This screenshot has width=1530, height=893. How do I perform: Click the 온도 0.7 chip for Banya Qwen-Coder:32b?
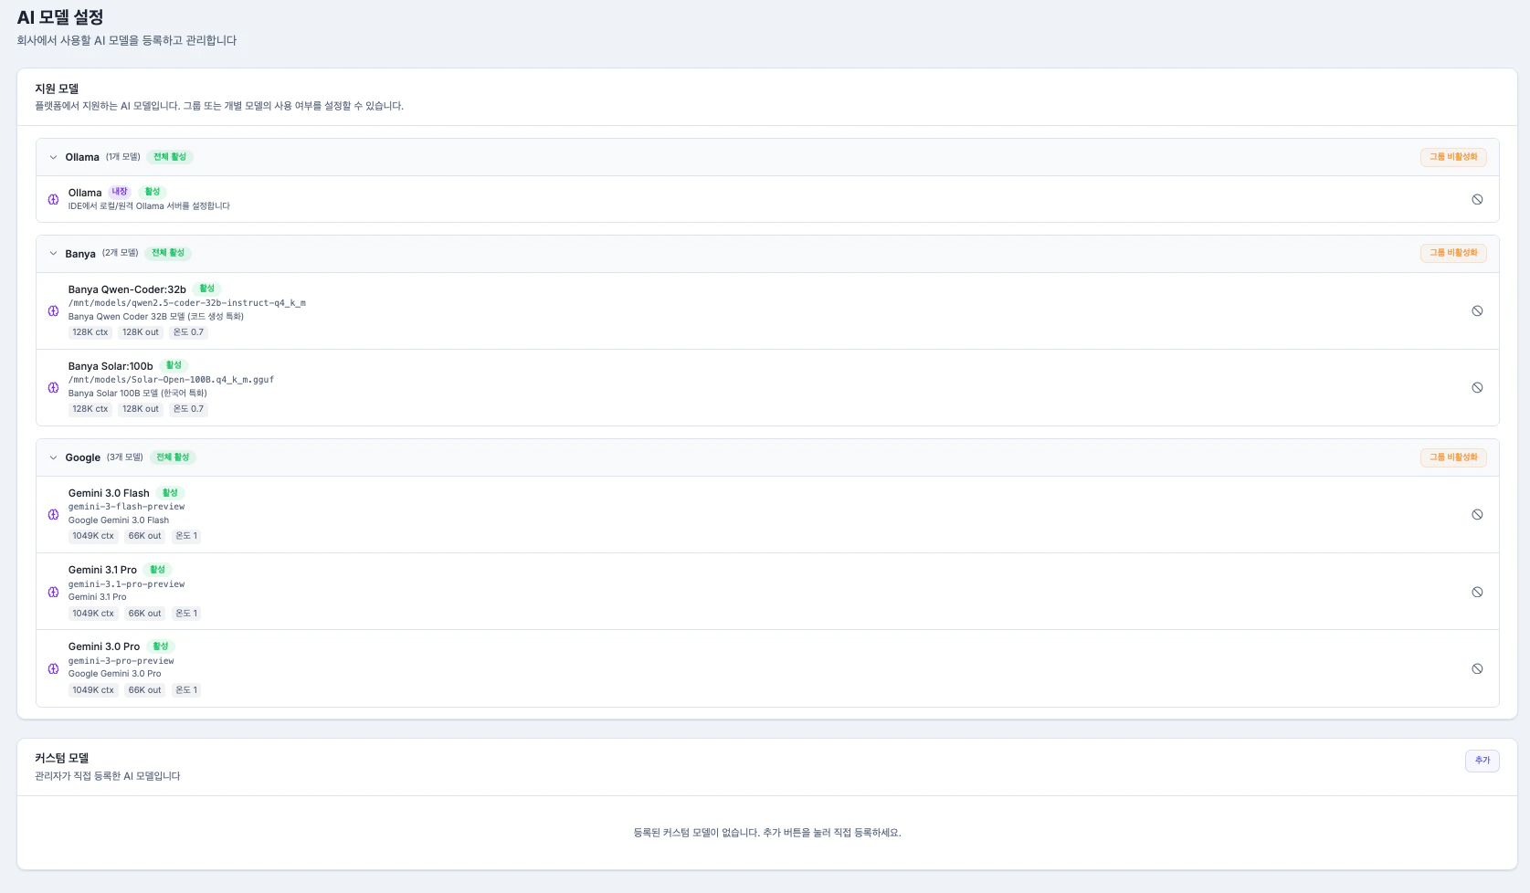(188, 332)
